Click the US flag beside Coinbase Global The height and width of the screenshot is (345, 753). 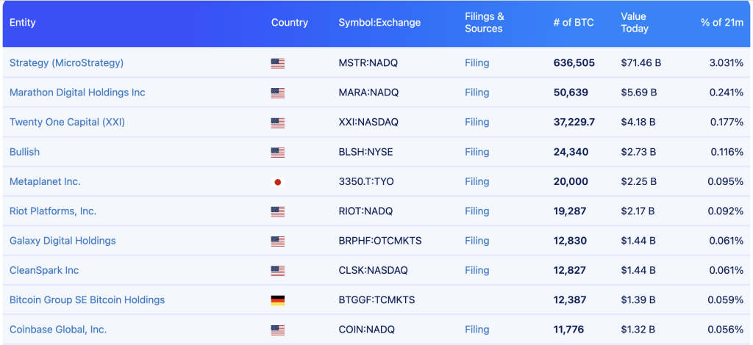point(277,330)
